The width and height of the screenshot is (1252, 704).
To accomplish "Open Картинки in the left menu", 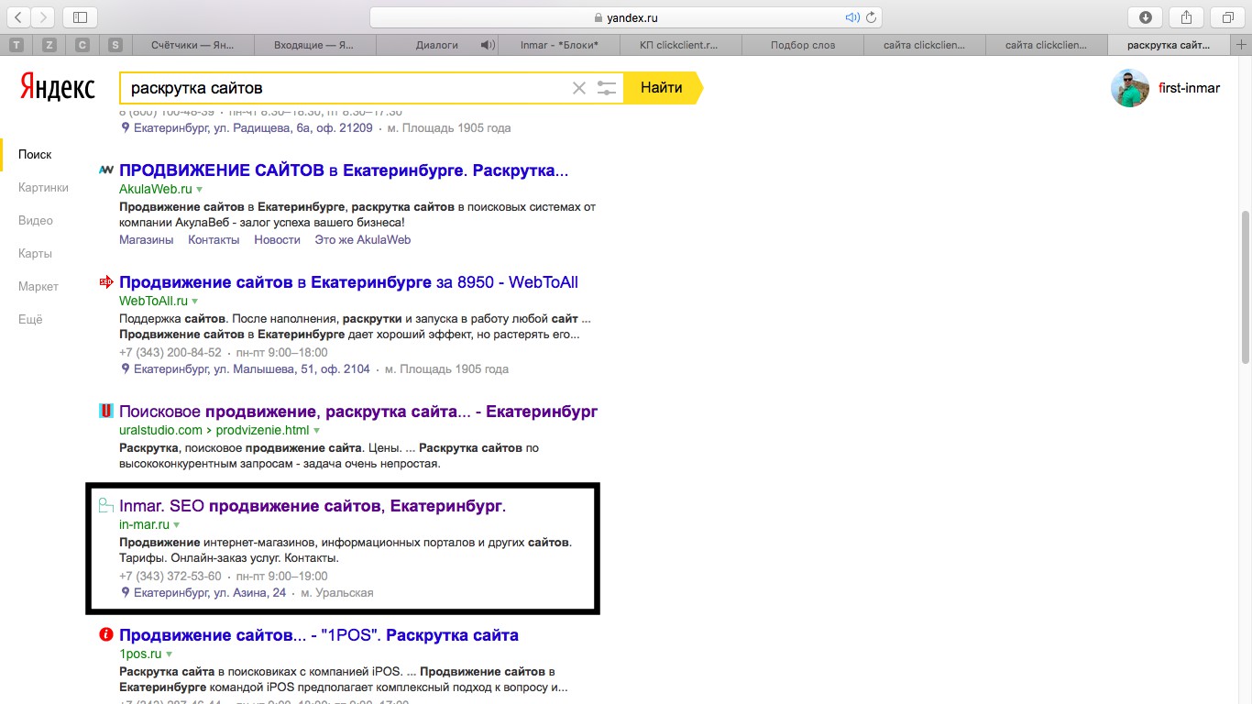I will coord(43,188).
